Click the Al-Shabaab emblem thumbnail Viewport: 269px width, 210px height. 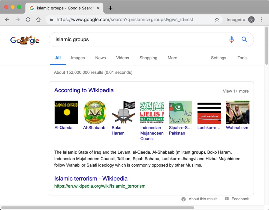[x=95, y=112]
